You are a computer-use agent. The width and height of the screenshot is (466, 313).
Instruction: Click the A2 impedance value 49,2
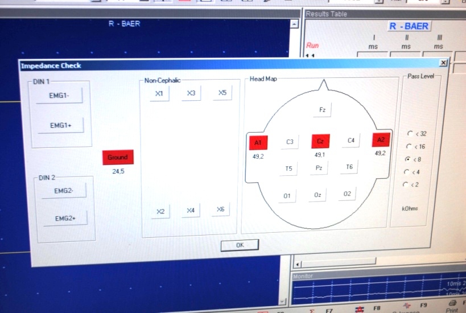coord(380,153)
